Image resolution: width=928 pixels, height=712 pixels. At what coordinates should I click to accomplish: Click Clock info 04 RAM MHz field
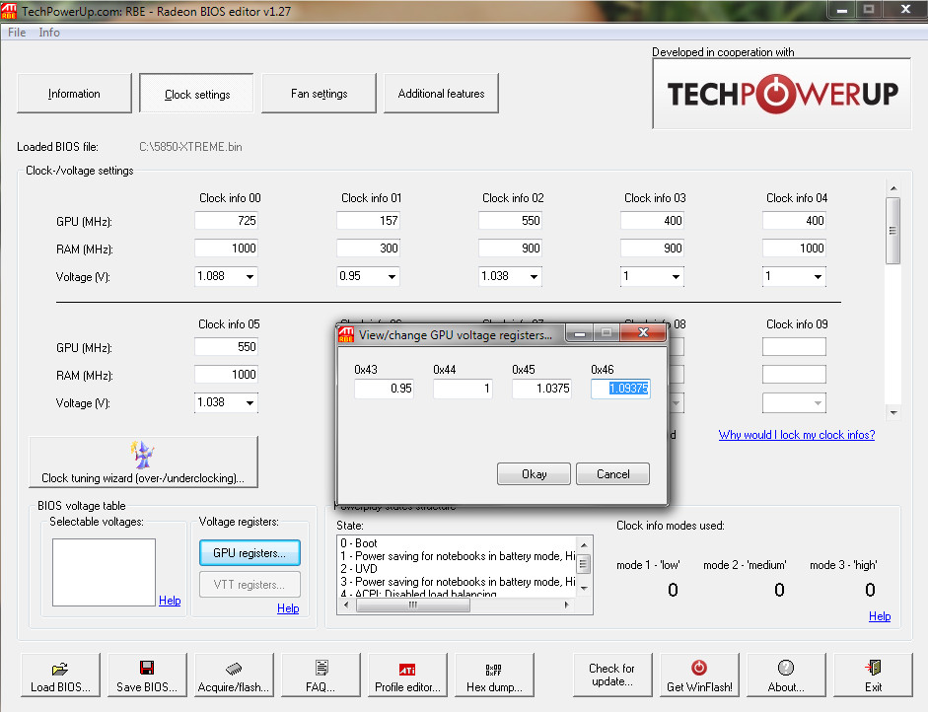coord(794,249)
